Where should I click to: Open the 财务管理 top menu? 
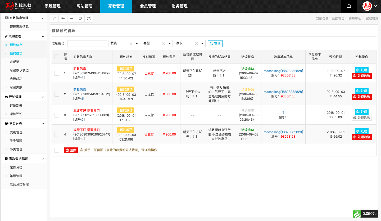(179, 6)
